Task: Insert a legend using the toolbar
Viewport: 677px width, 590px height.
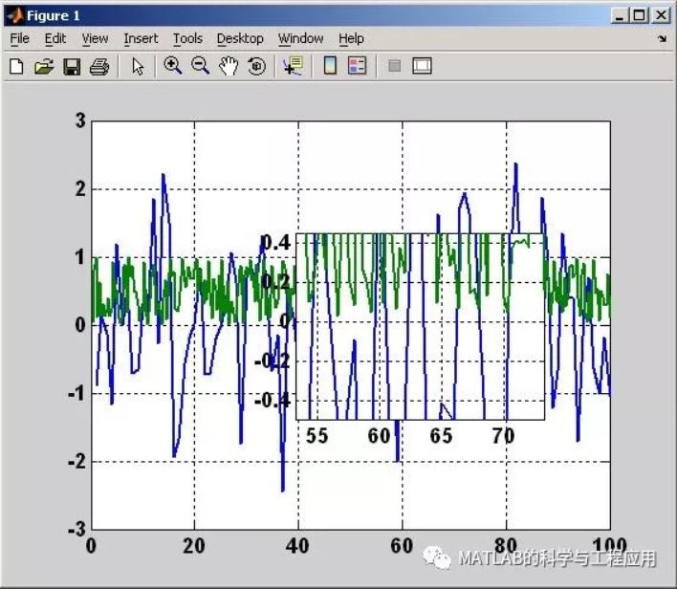Action: pos(357,66)
